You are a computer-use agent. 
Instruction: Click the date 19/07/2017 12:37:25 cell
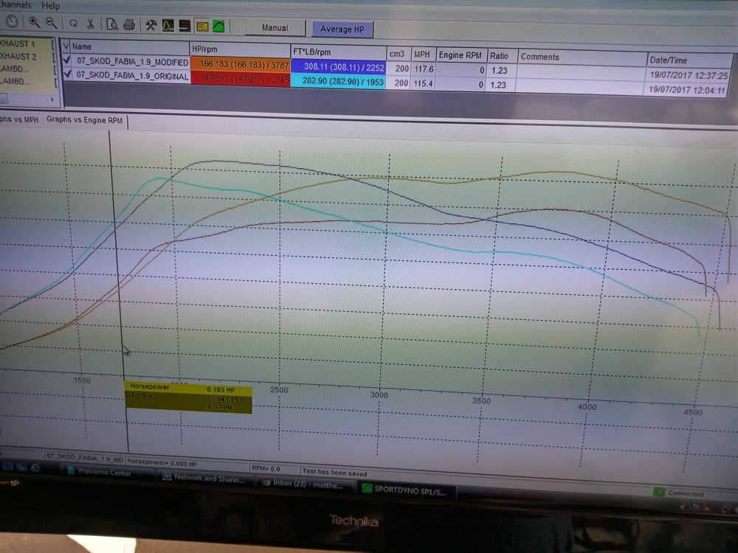(689, 74)
